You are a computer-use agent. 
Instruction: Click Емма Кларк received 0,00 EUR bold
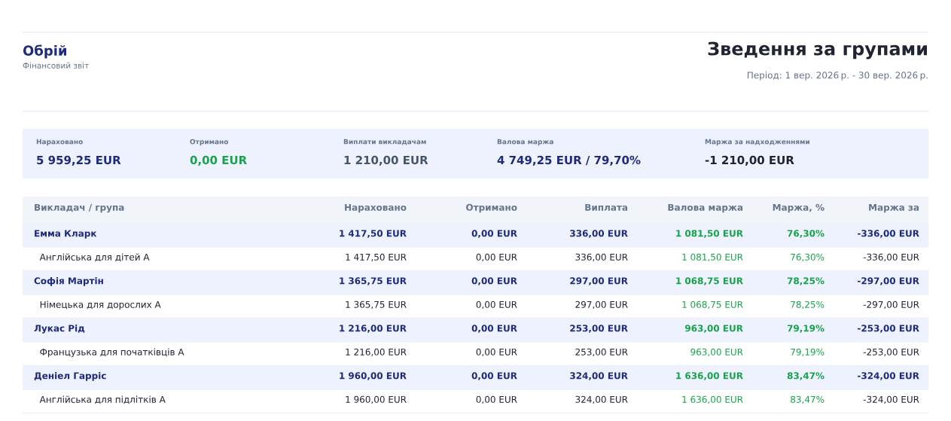(495, 234)
